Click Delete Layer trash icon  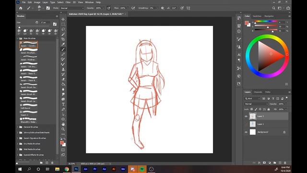click(285, 163)
